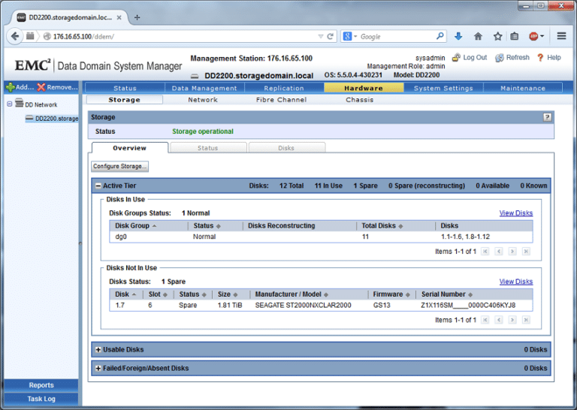
Task: Select the dg0 disk group row
Action: 321,237
